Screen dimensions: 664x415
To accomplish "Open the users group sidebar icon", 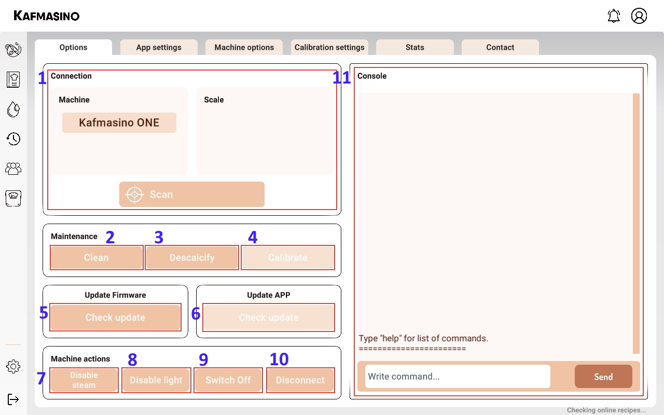I will point(13,168).
